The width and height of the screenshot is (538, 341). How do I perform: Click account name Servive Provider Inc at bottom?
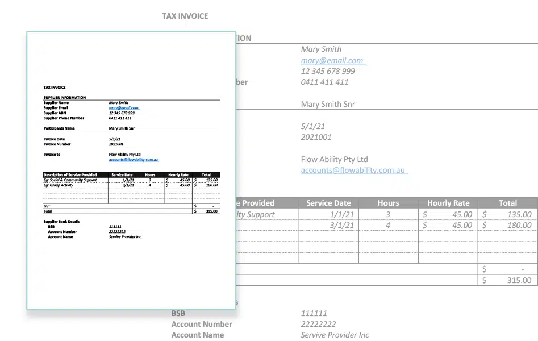click(335, 335)
